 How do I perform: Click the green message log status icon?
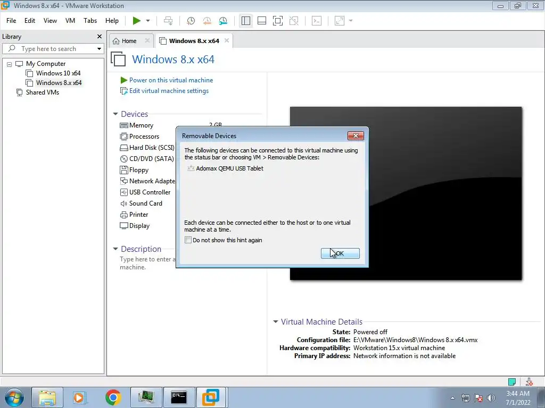512,382
